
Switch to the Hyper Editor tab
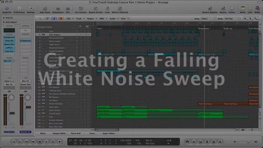click(x=108, y=133)
